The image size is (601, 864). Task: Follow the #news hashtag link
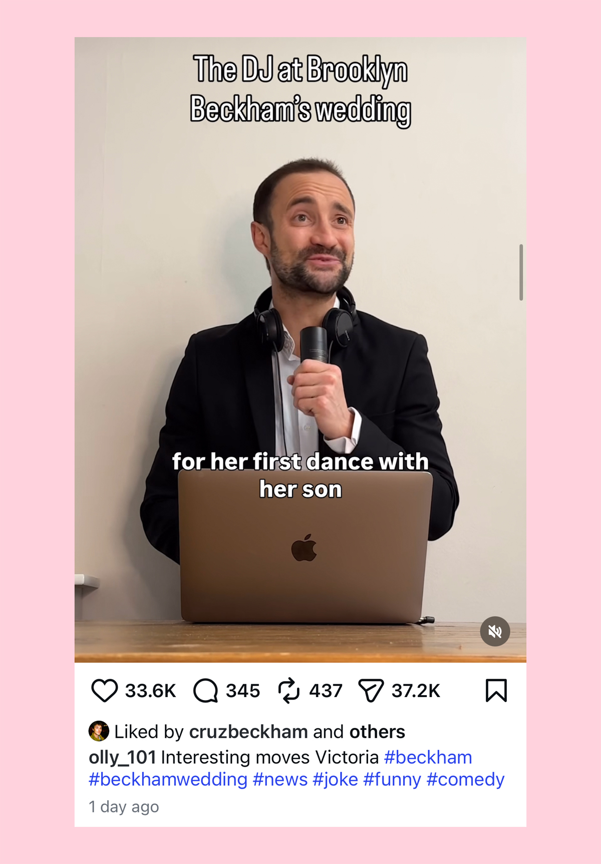tap(280, 779)
